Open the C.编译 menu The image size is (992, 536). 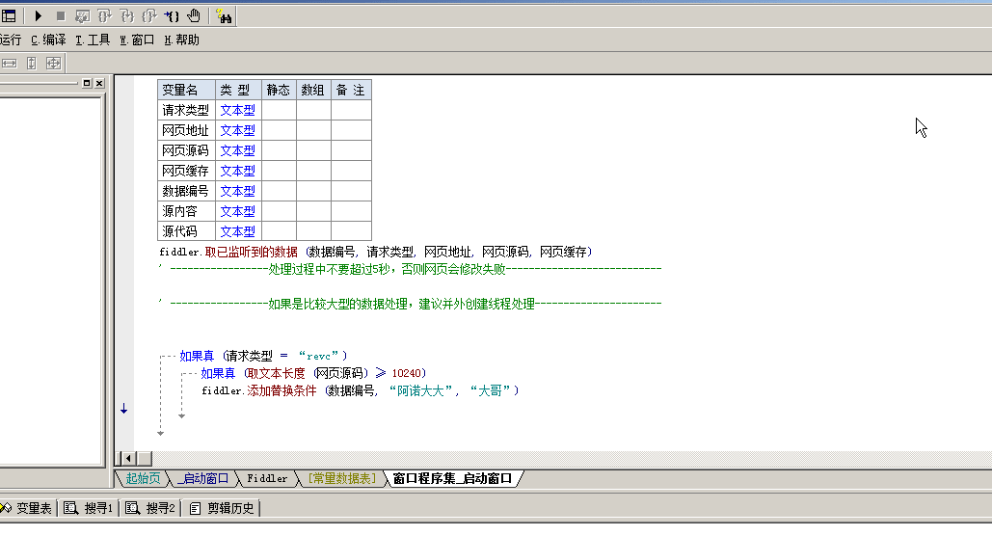(x=48, y=40)
